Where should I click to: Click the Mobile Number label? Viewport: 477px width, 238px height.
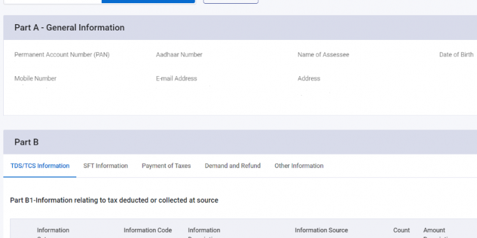point(35,78)
